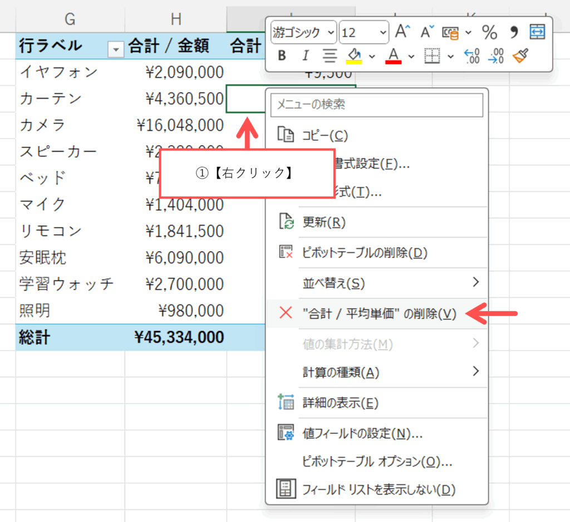
Task: Click the decrease font size icon
Action: point(426,32)
